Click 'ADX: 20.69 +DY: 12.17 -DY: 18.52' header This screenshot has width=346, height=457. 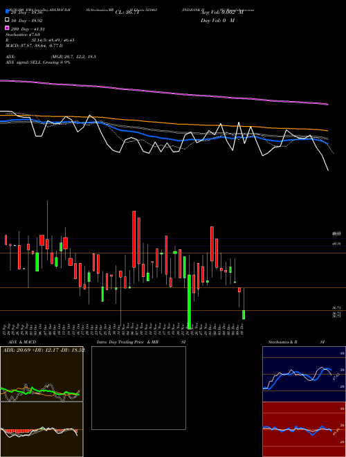pyautogui.click(x=44, y=350)
